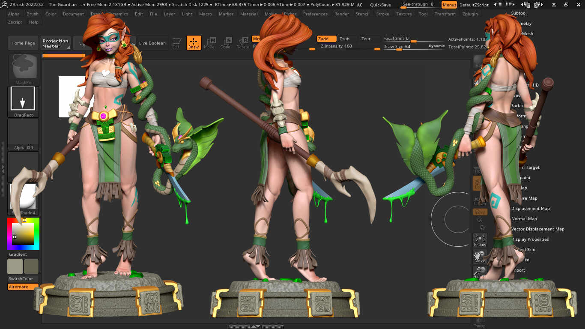This screenshot has height=329, width=585.
Task: Adjust the Z Intensity slider
Action: pos(350,46)
